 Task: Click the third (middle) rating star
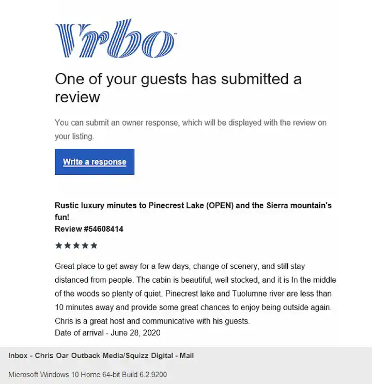(x=76, y=245)
